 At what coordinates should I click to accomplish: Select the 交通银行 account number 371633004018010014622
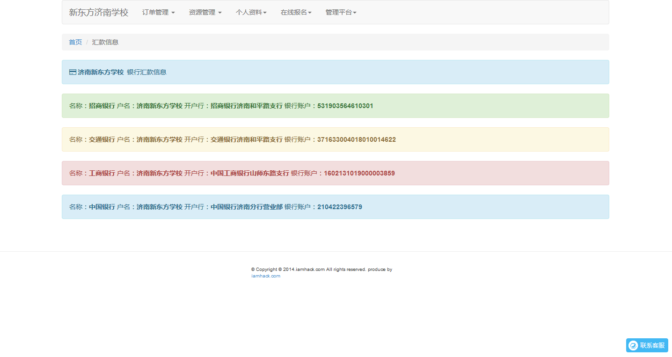[x=357, y=139]
